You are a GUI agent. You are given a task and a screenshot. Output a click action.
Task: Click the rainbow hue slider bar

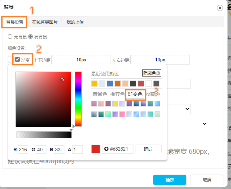click(x=78, y=99)
